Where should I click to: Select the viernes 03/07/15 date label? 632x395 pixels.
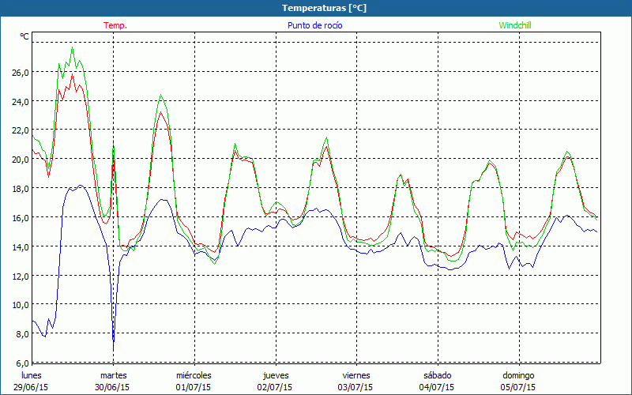(x=356, y=382)
